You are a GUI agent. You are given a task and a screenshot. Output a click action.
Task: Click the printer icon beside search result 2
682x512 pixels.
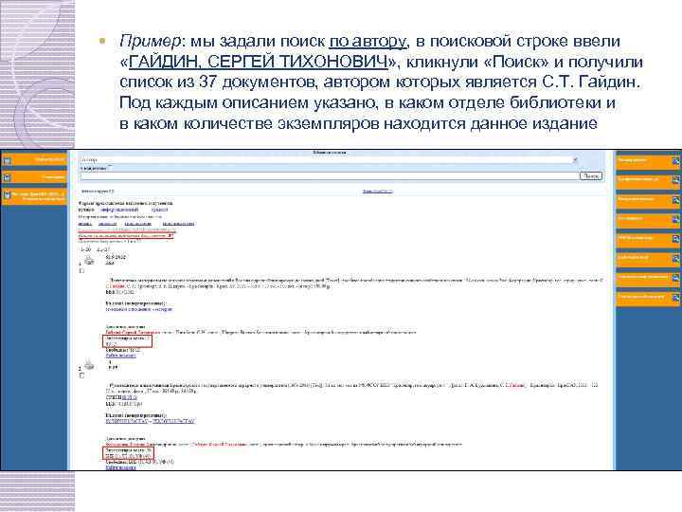click(x=89, y=363)
